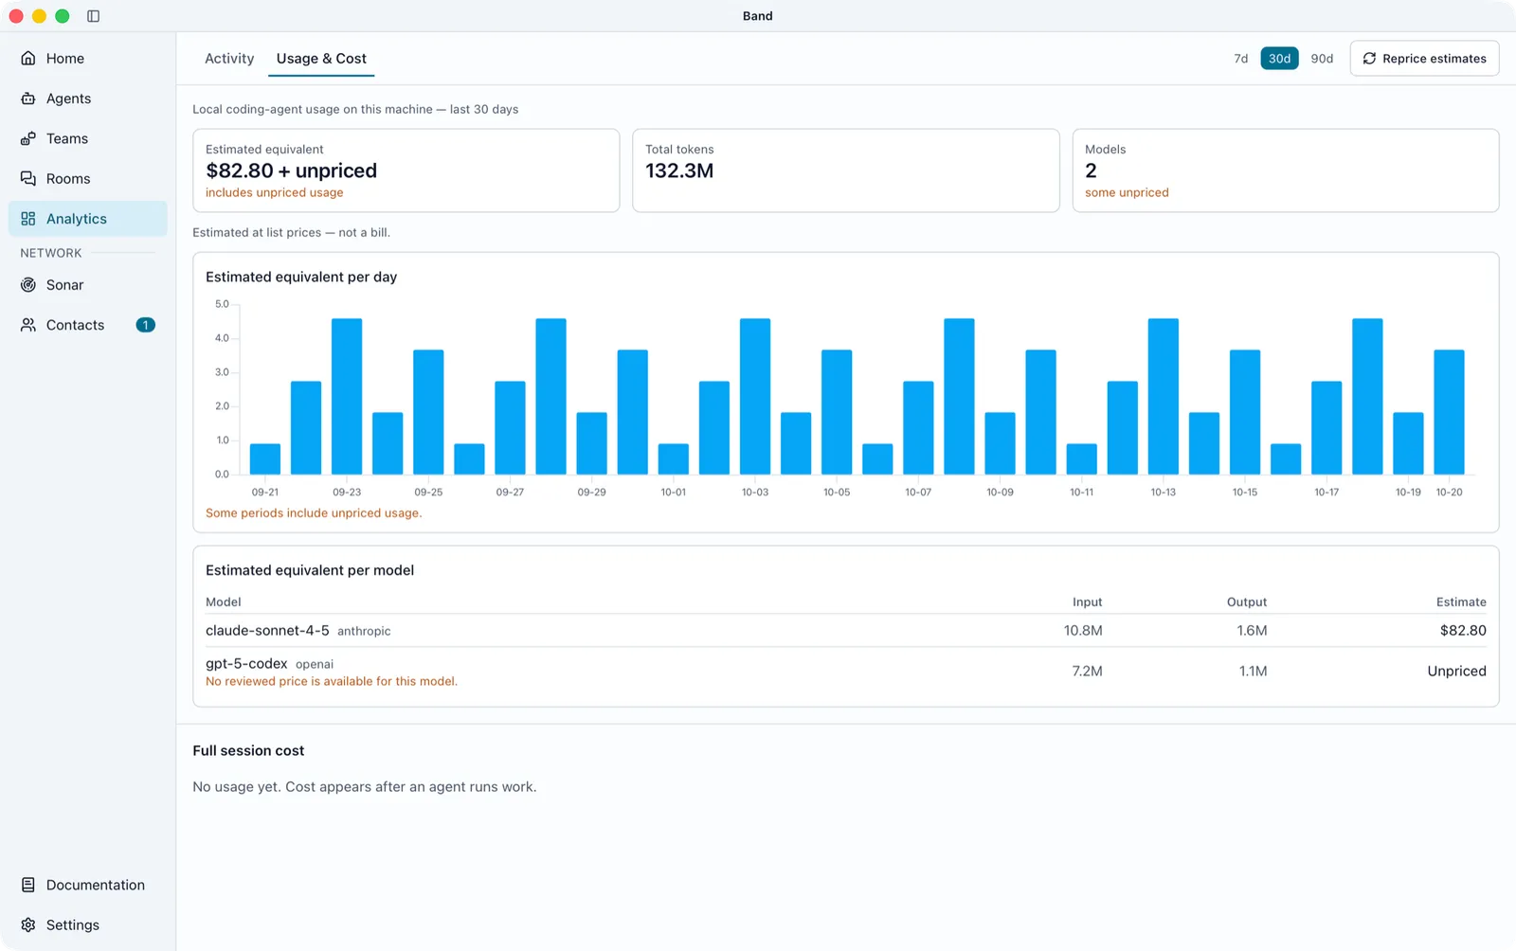Click the Full session cost heading

(248, 750)
